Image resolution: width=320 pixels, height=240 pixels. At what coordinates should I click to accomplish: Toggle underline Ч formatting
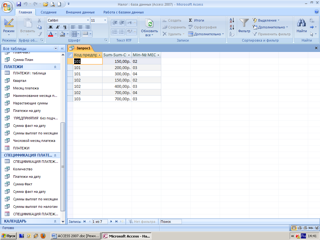(65, 27)
